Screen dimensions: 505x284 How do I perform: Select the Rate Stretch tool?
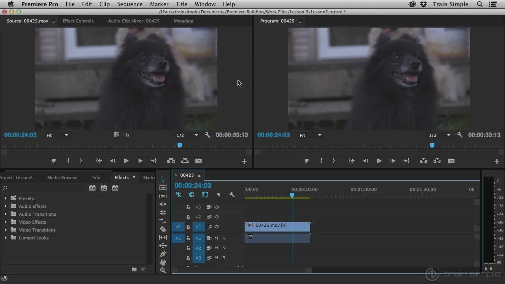[x=163, y=221]
